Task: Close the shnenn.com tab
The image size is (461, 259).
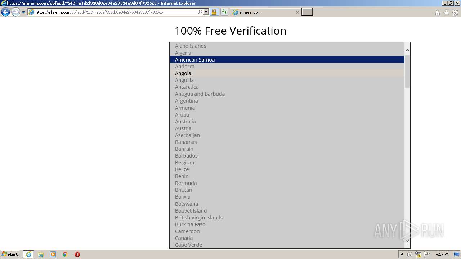Action: (x=297, y=12)
